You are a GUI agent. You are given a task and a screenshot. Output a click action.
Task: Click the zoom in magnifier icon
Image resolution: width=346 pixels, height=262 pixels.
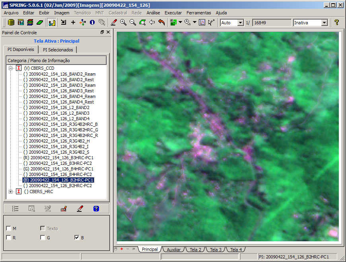point(123,23)
